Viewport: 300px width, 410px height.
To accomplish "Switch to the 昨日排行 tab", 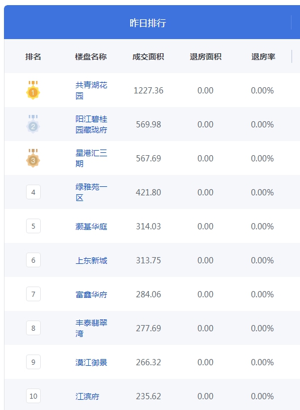I will [x=148, y=23].
